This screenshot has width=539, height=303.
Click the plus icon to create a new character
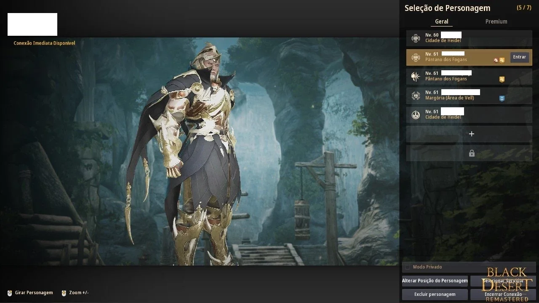[472, 134]
